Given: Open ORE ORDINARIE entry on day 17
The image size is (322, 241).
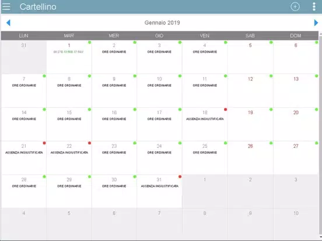Looking at the screenshot, I should coord(159,119).
